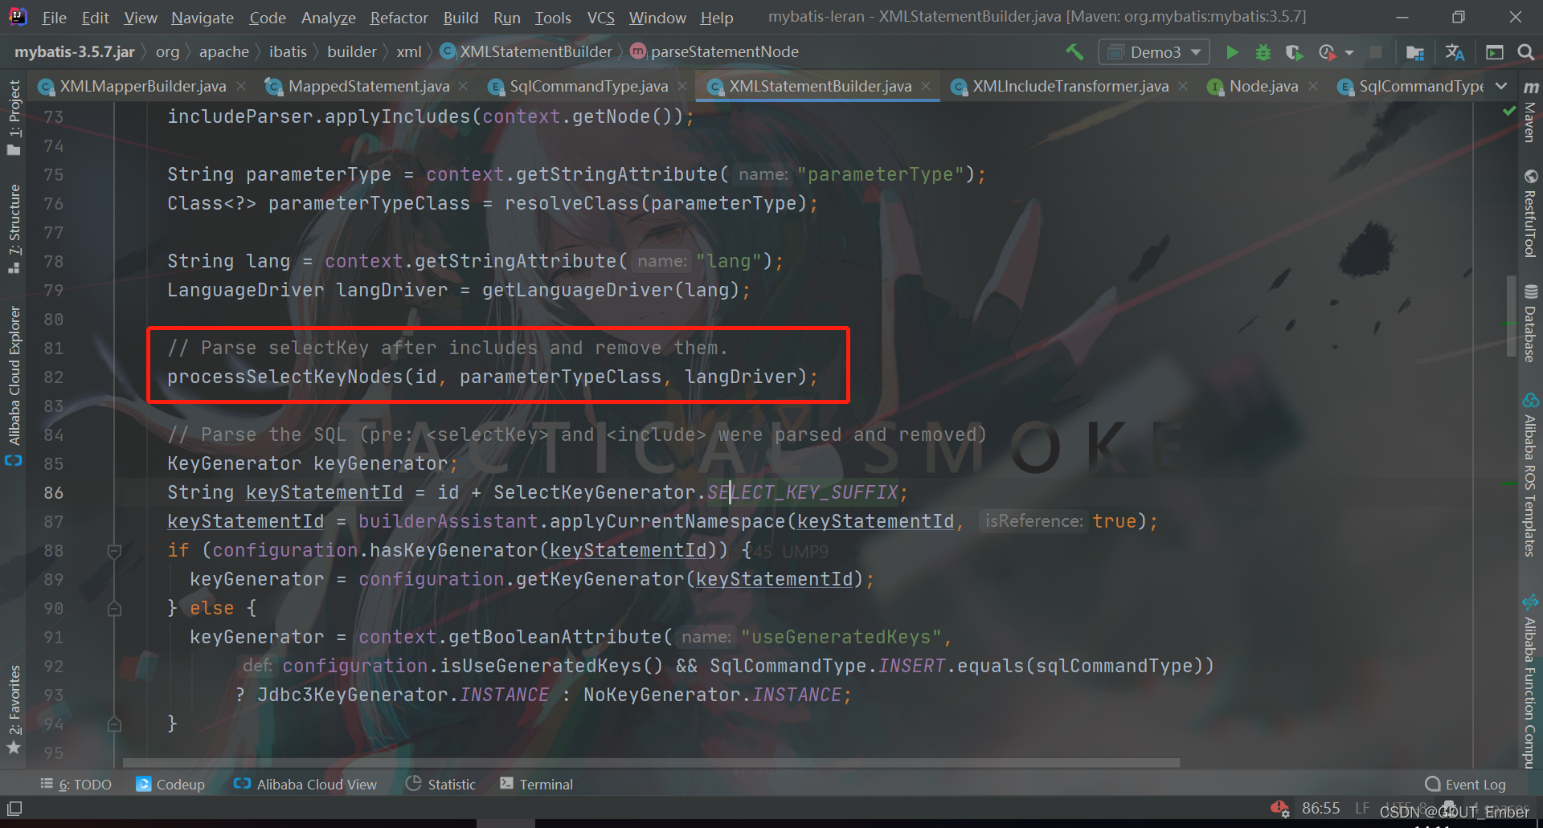1543x828 pixels.
Task: Click the horizontal editor scrollbar
Action: [x=651, y=763]
